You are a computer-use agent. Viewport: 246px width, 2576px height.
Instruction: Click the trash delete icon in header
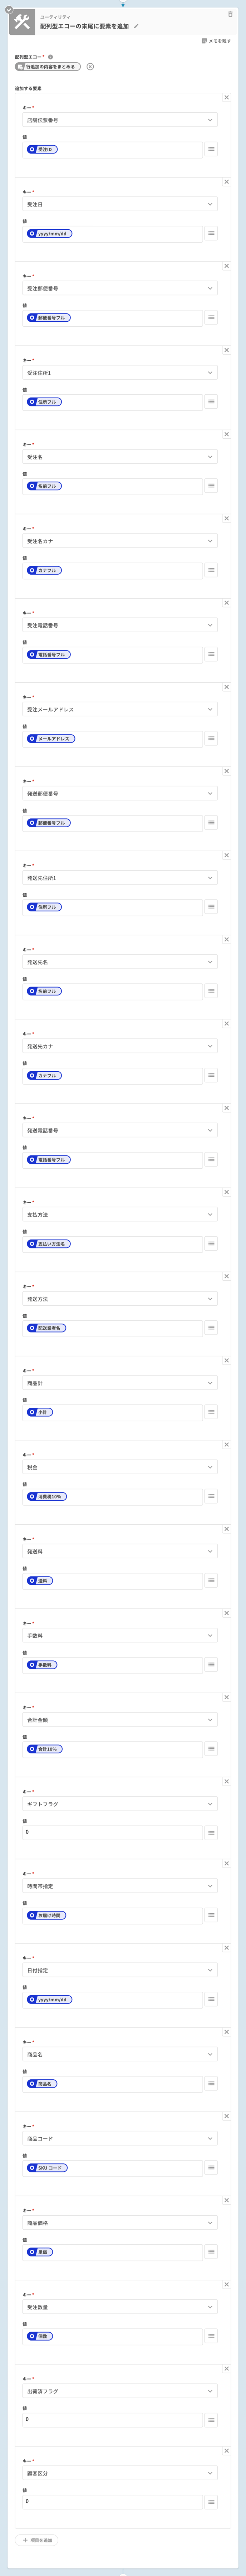(230, 15)
